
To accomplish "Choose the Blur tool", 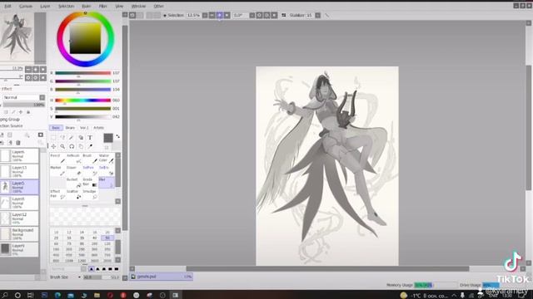I will tap(107, 182).
